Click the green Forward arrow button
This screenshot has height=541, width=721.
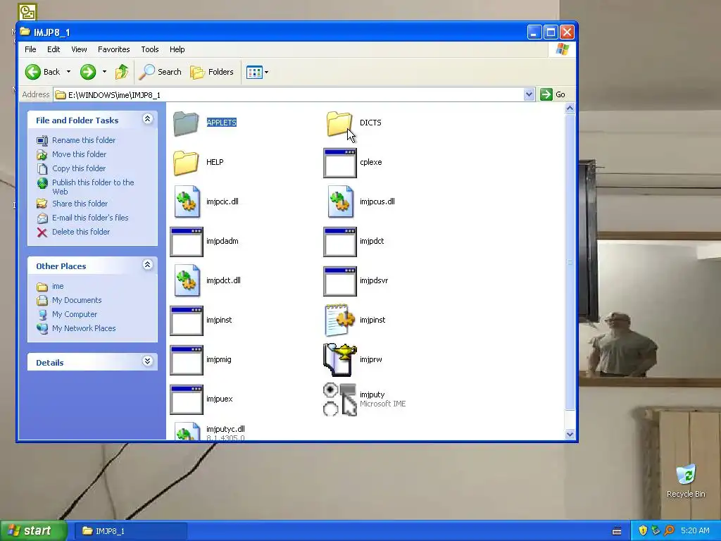88,72
